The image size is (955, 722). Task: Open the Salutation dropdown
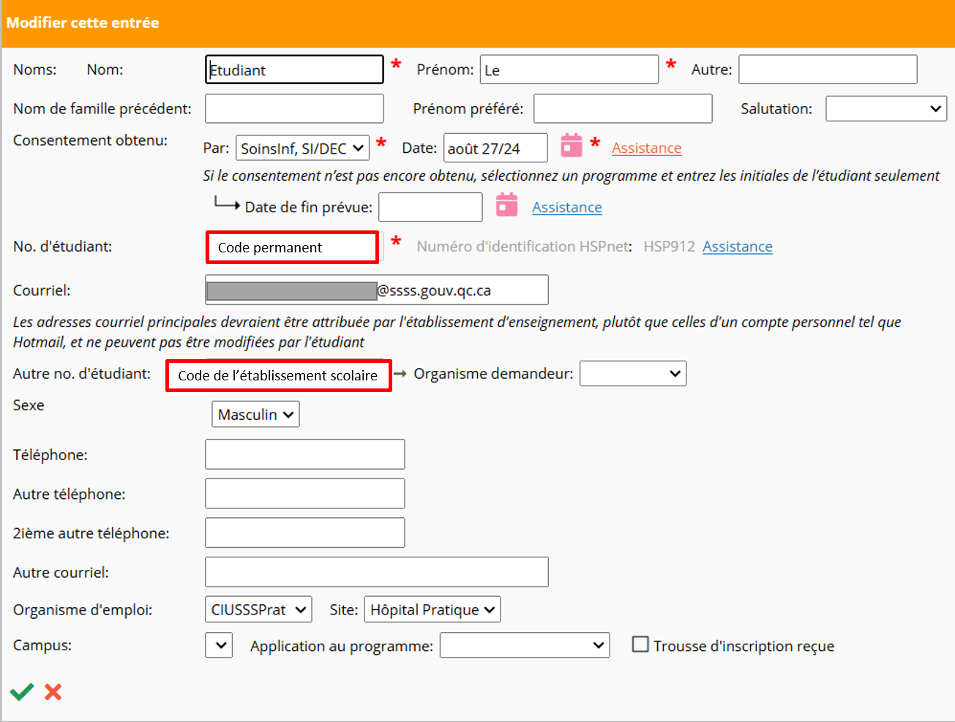tap(886, 109)
